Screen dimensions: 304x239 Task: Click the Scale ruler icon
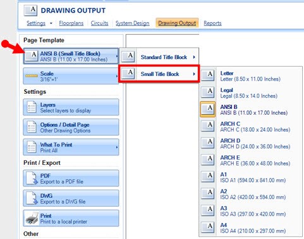pos(32,75)
